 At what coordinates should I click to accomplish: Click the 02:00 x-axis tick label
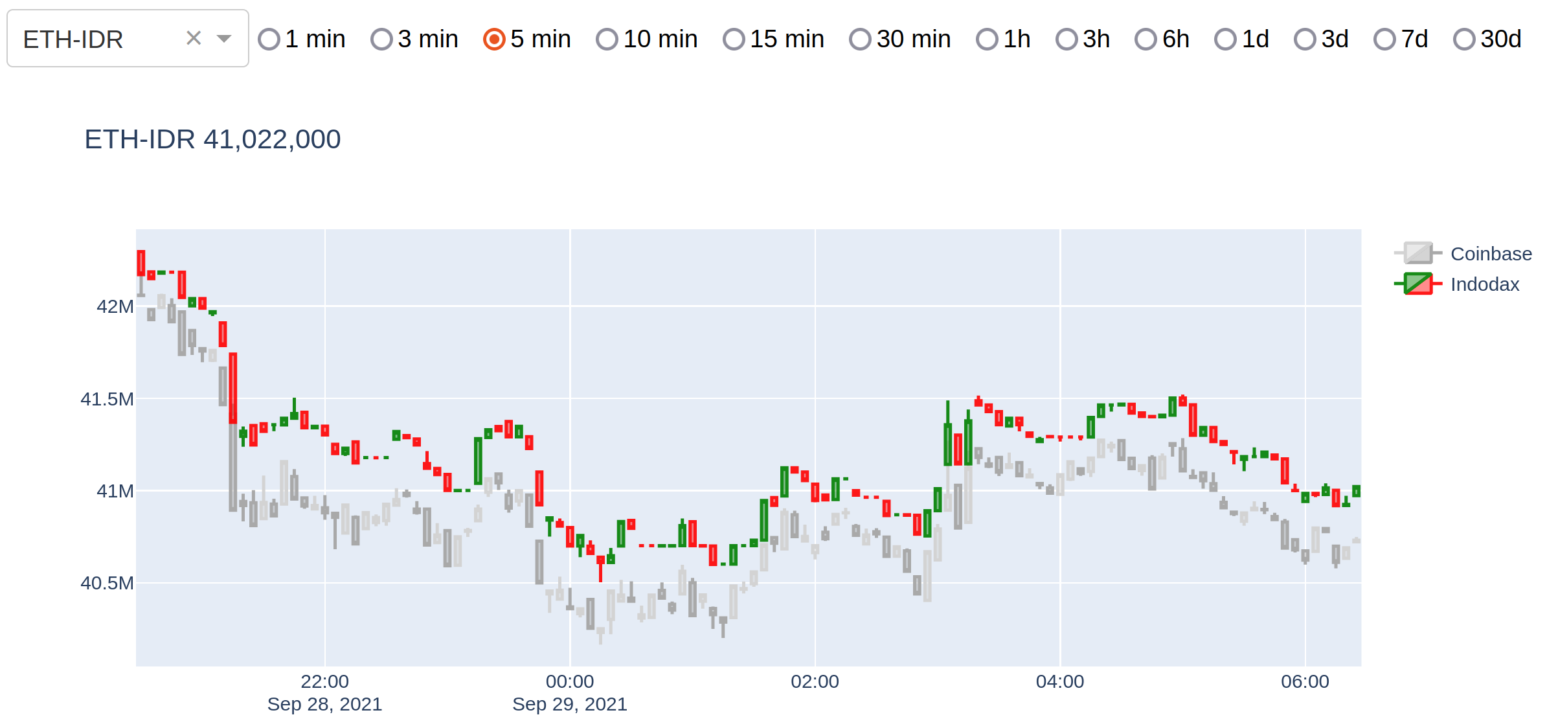coord(815,681)
